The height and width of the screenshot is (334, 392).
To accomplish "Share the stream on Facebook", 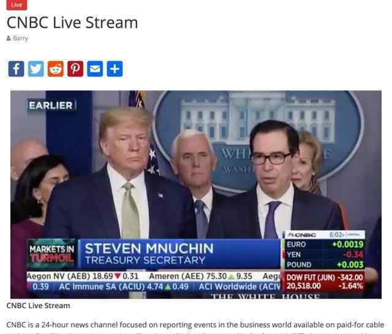I will pos(17,69).
